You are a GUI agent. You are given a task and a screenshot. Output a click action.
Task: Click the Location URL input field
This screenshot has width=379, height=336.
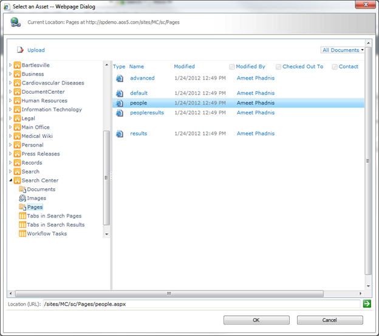pyautogui.click(x=200, y=303)
